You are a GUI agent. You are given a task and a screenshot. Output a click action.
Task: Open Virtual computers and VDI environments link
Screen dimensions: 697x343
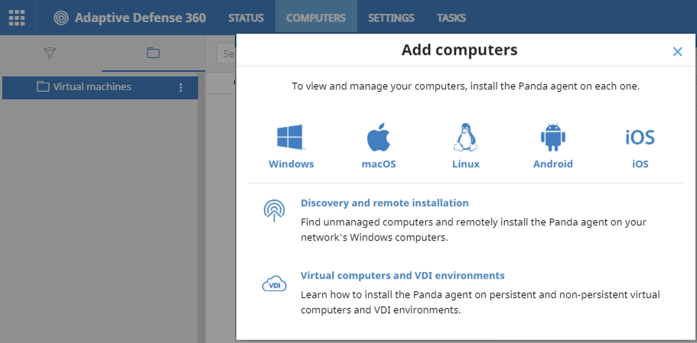point(402,275)
